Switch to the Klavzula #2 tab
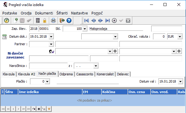This screenshot has height=113, width=186. tap(27, 74)
